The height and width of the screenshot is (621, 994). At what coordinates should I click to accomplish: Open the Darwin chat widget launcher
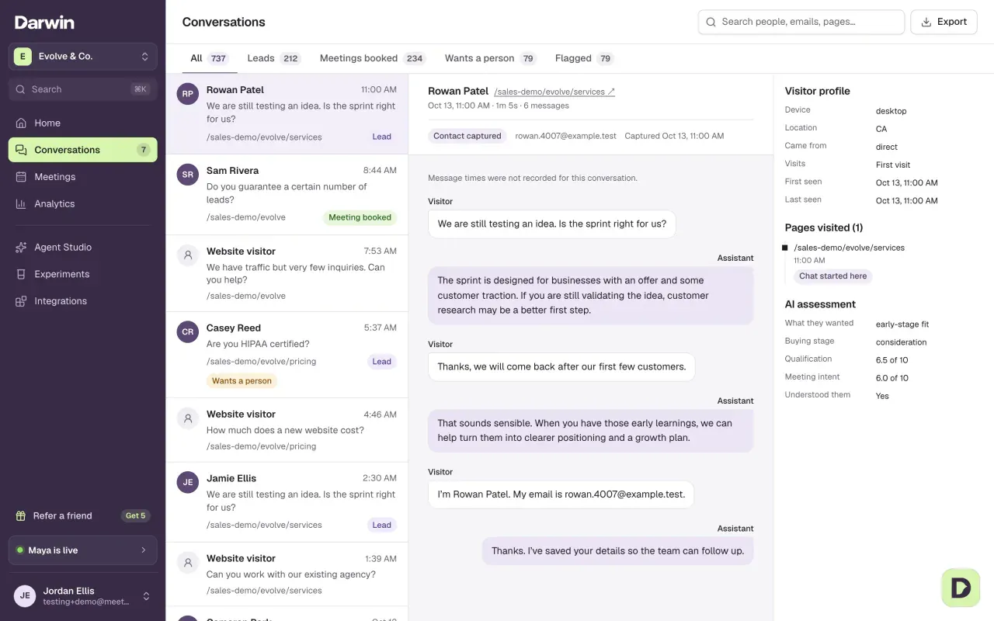[961, 588]
